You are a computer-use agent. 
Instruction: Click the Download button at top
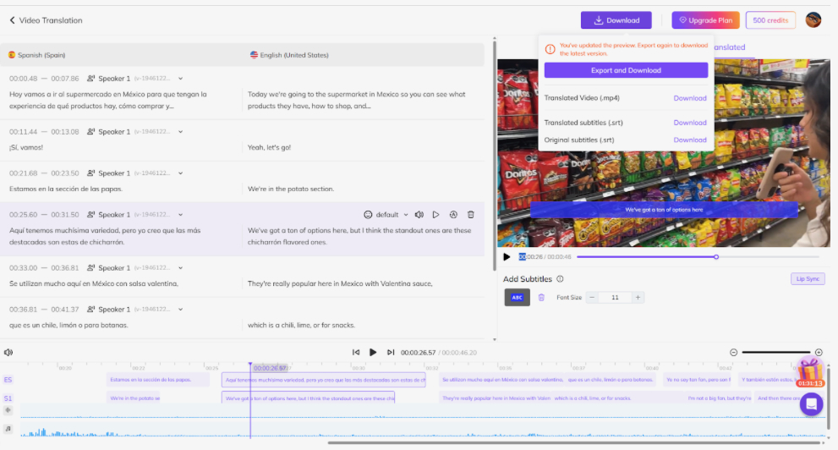616,20
